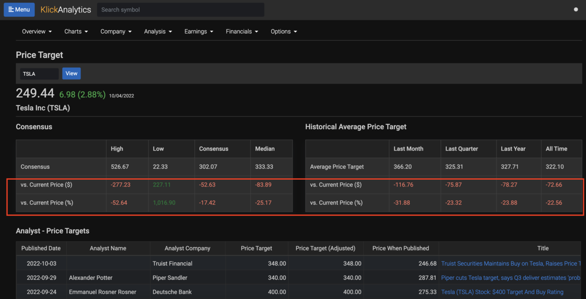Click the Average Price Target row label

pos(337,167)
